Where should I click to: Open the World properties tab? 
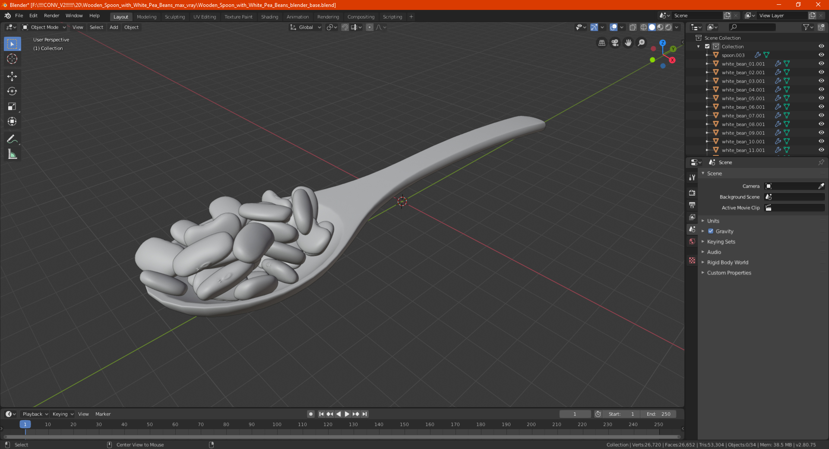point(692,241)
